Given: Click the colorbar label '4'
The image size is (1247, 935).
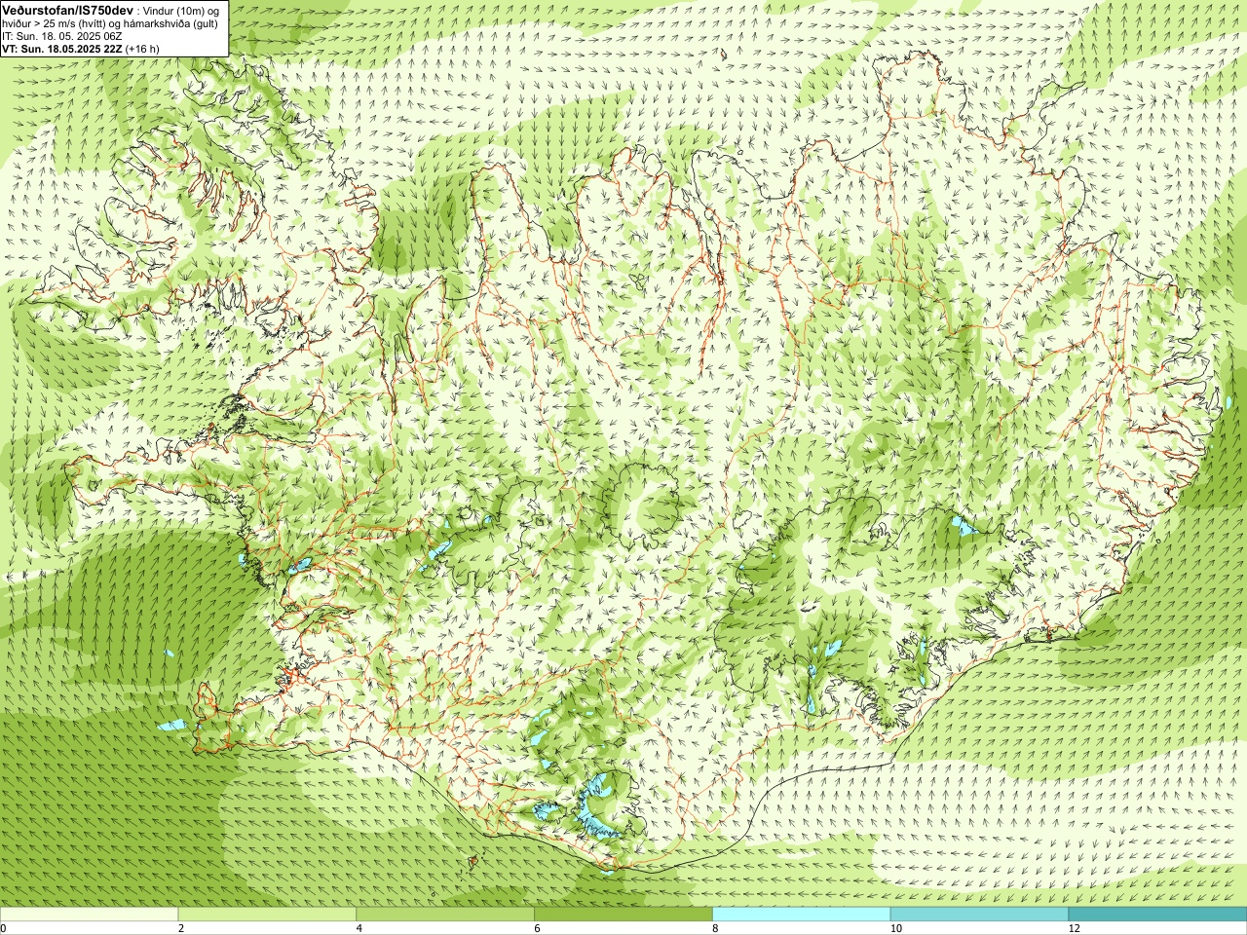Looking at the screenshot, I should tap(359, 928).
